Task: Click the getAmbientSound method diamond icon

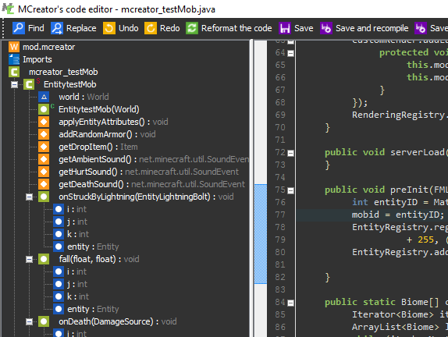Action: pyautogui.click(x=44, y=159)
